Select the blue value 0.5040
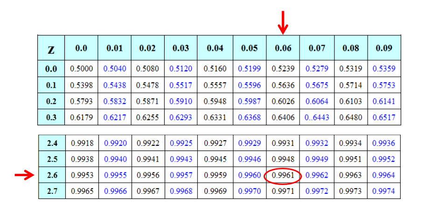 [115, 69]
